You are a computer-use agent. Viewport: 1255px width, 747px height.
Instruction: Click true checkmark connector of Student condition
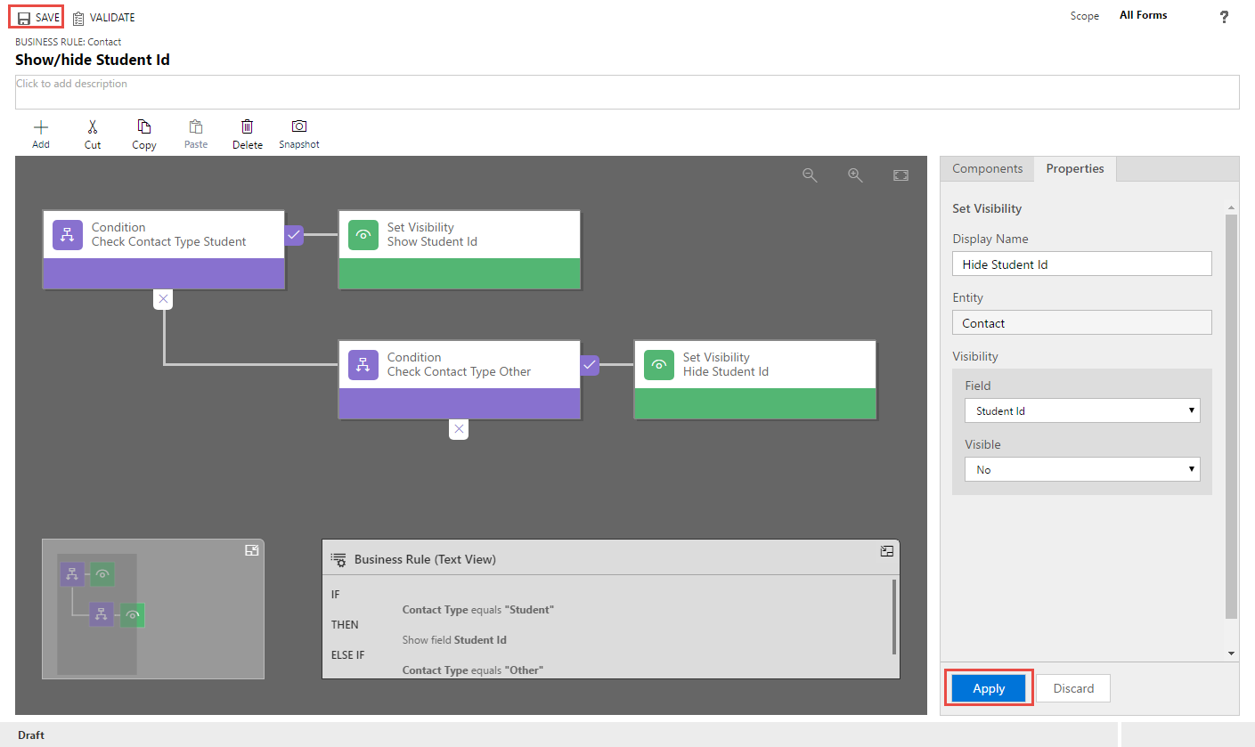[x=294, y=235]
